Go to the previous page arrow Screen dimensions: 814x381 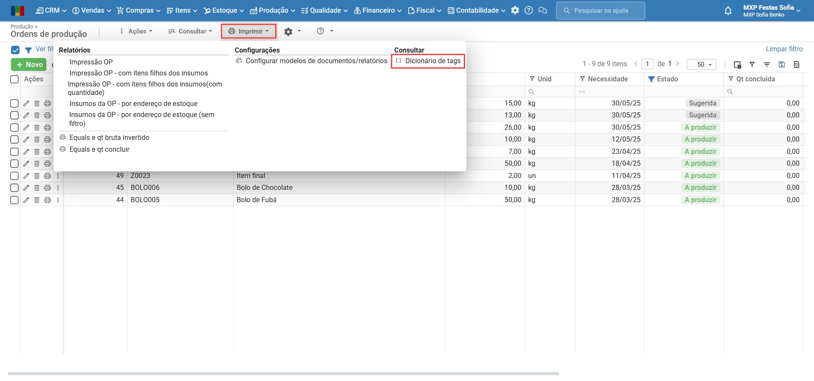636,64
